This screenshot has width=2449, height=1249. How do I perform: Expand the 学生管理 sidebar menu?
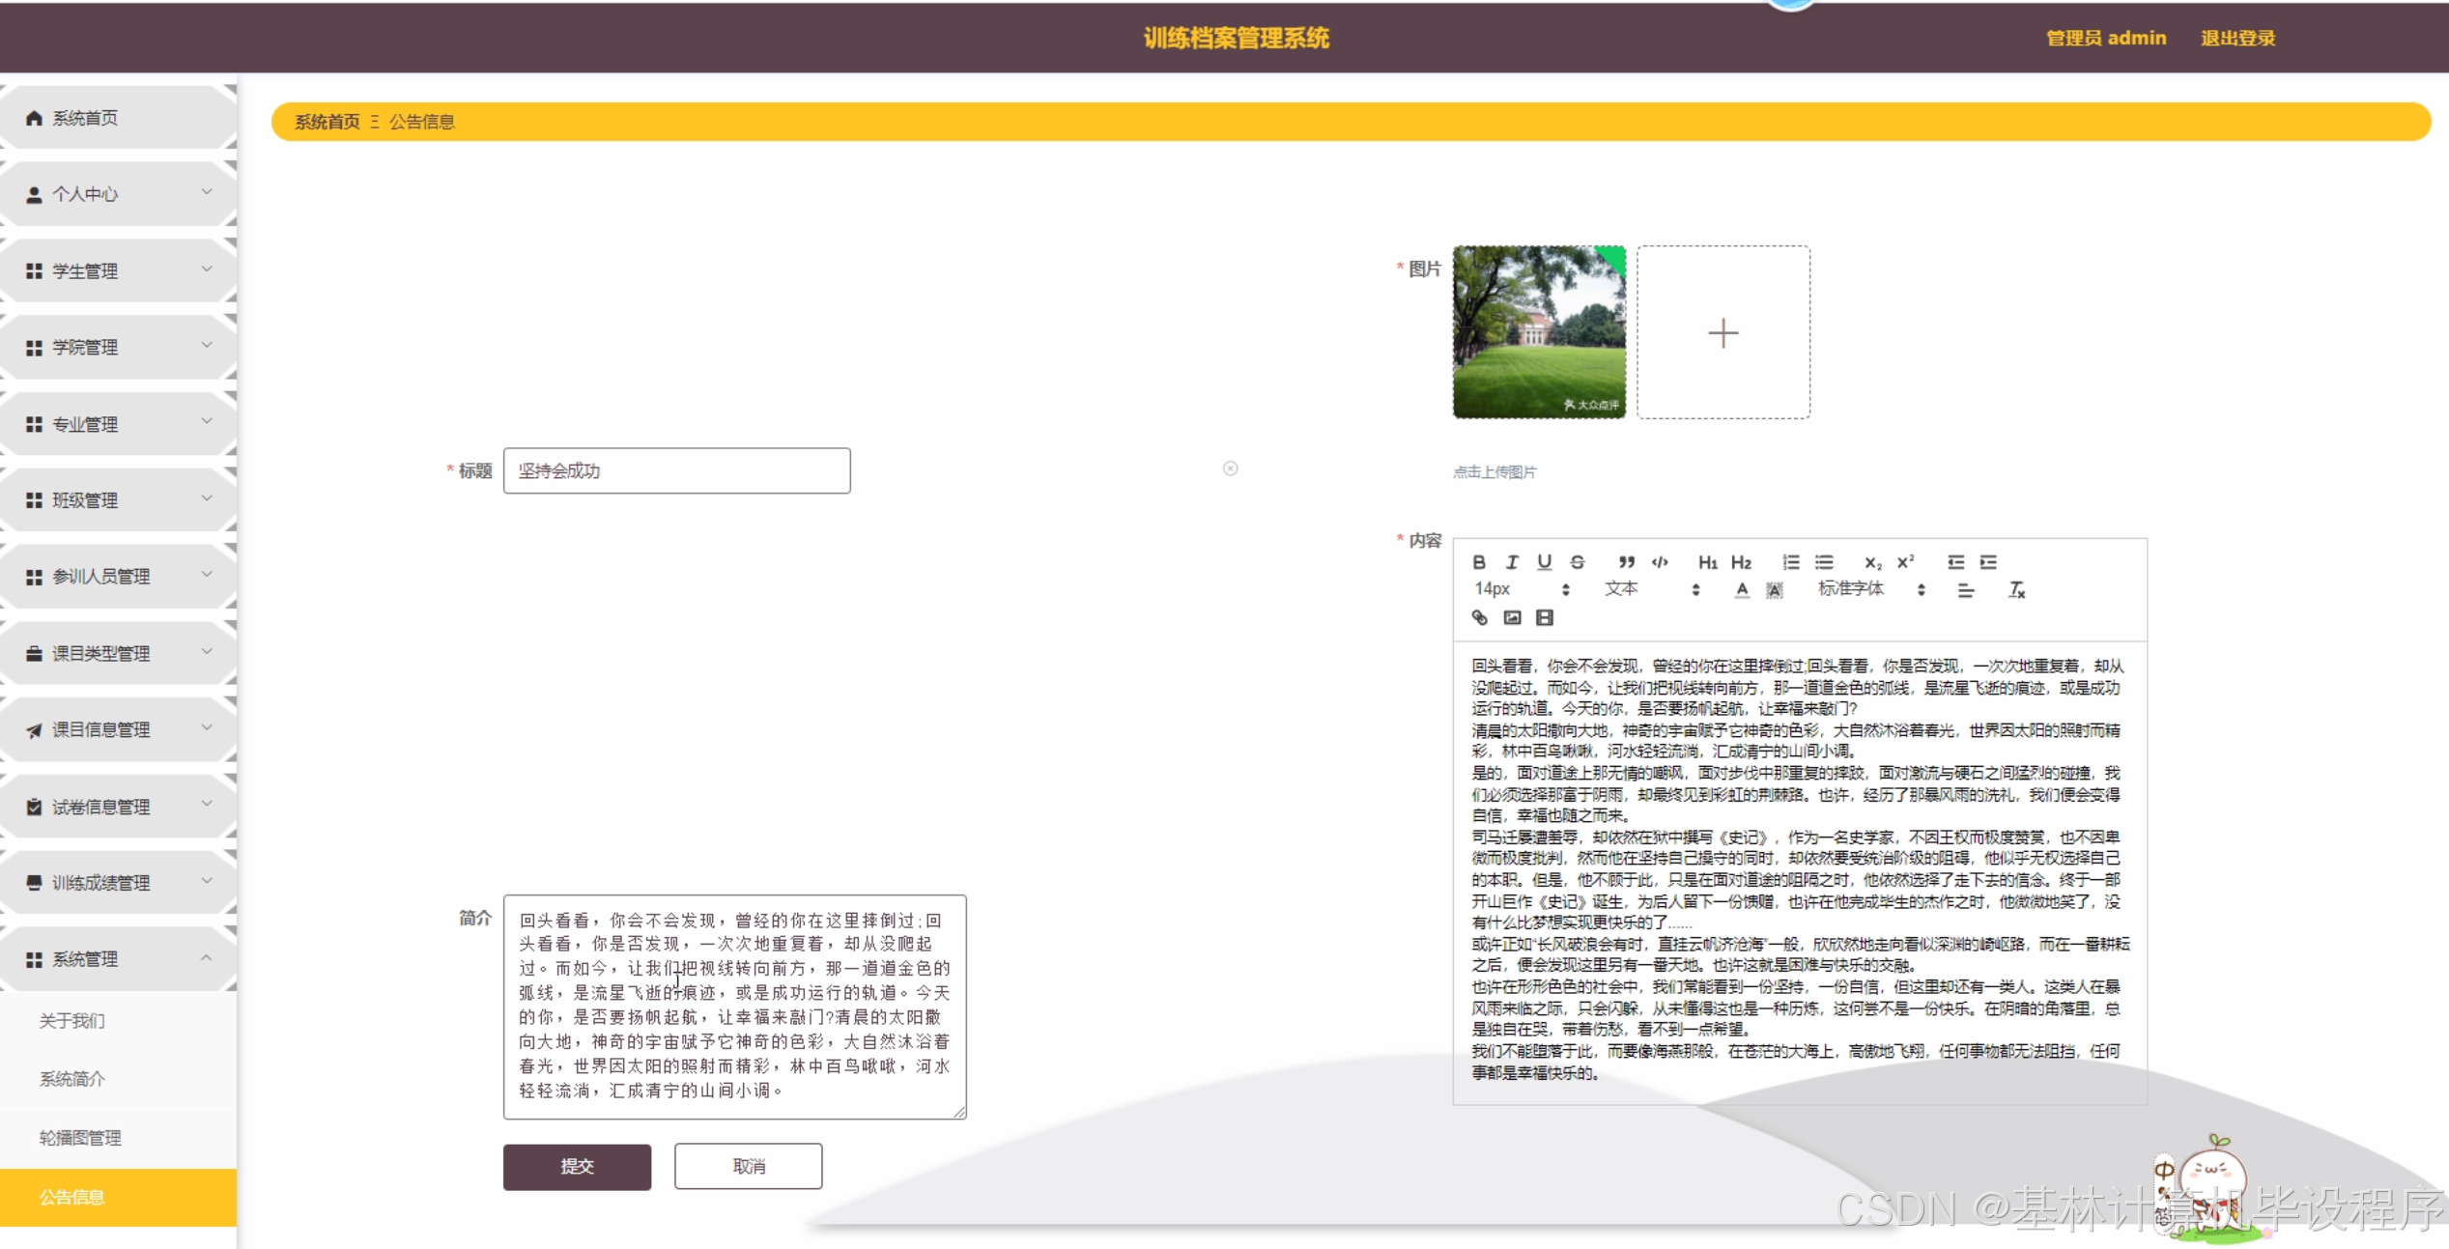coord(118,270)
